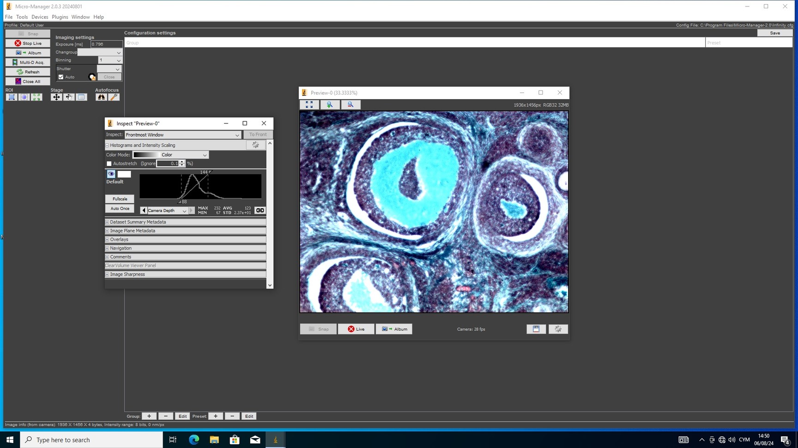Open the Binning dropdown
The width and height of the screenshot is (798, 448).
(110, 60)
